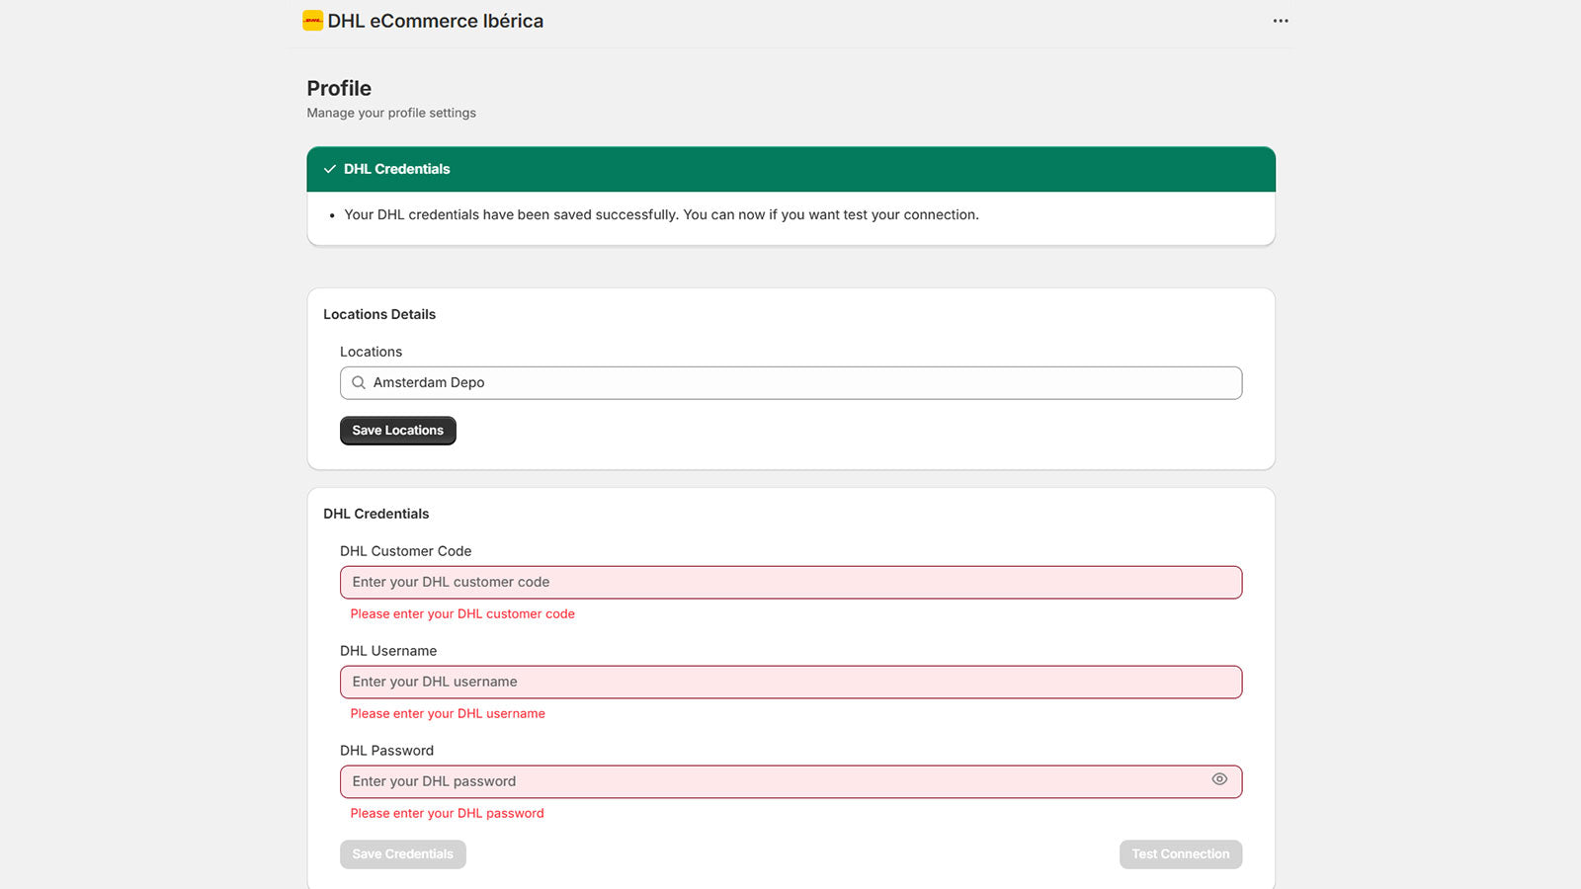
Task: Click 'Please enter your DHL password' error
Action: point(447,813)
